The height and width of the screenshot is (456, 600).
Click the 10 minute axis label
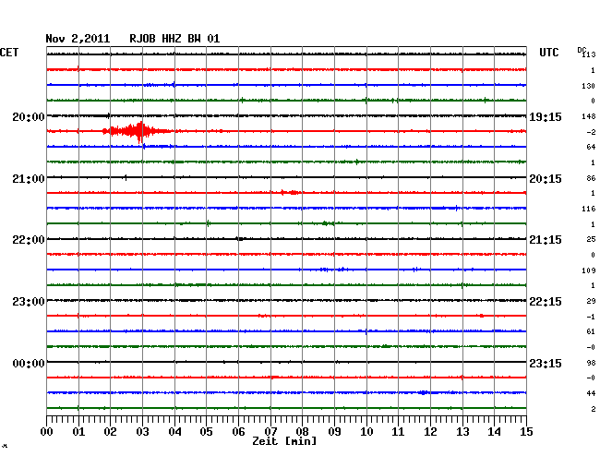[366, 432]
